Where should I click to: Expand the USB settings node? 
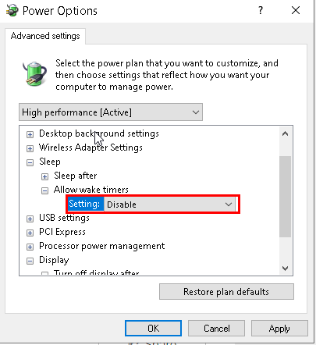pyautogui.click(x=30, y=219)
